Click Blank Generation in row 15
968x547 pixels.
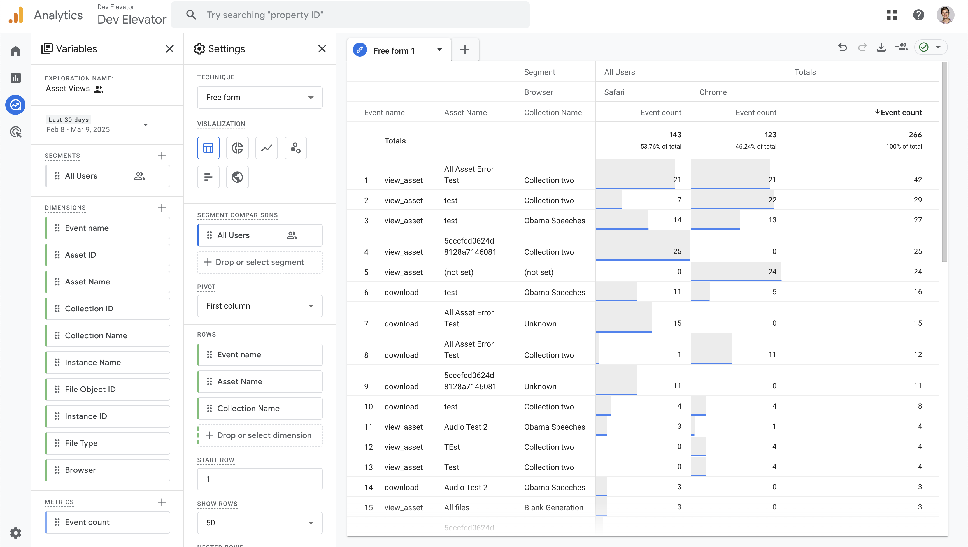[553, 507]
